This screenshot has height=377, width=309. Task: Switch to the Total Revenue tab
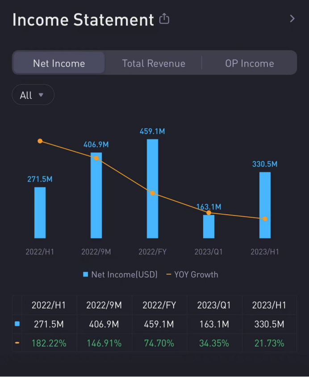(x=154, y=64)
